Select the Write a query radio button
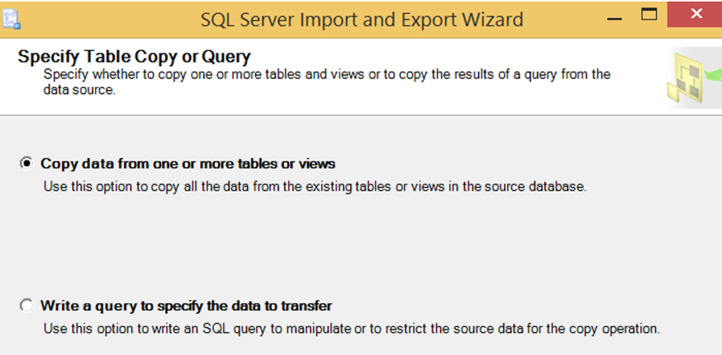Image resolution: width=722 pixels, height=355 pixels. coord(26,306)
